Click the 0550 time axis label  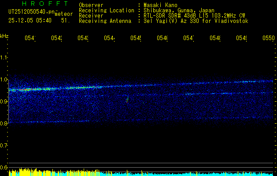pos(269,38)
